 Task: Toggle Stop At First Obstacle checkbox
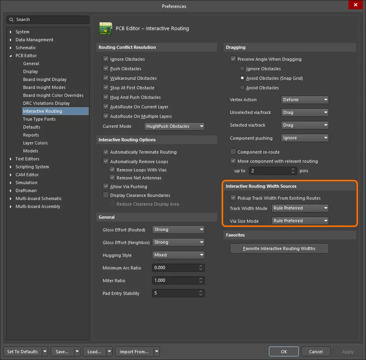tap(106, 88)
